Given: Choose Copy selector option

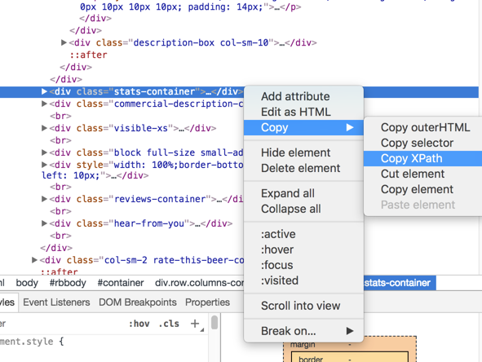Looking at the screenshot, I should [422, 143].
